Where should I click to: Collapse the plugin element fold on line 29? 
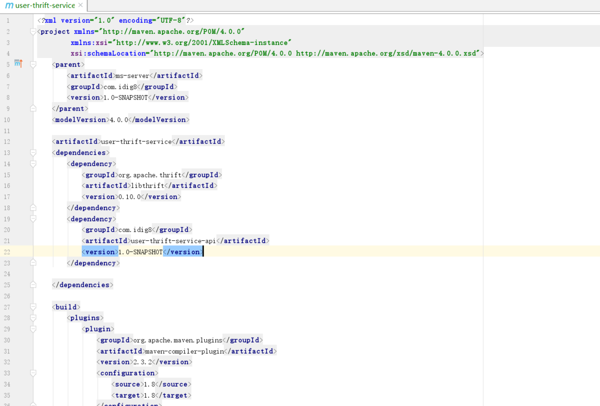click(x=33, y=329)
